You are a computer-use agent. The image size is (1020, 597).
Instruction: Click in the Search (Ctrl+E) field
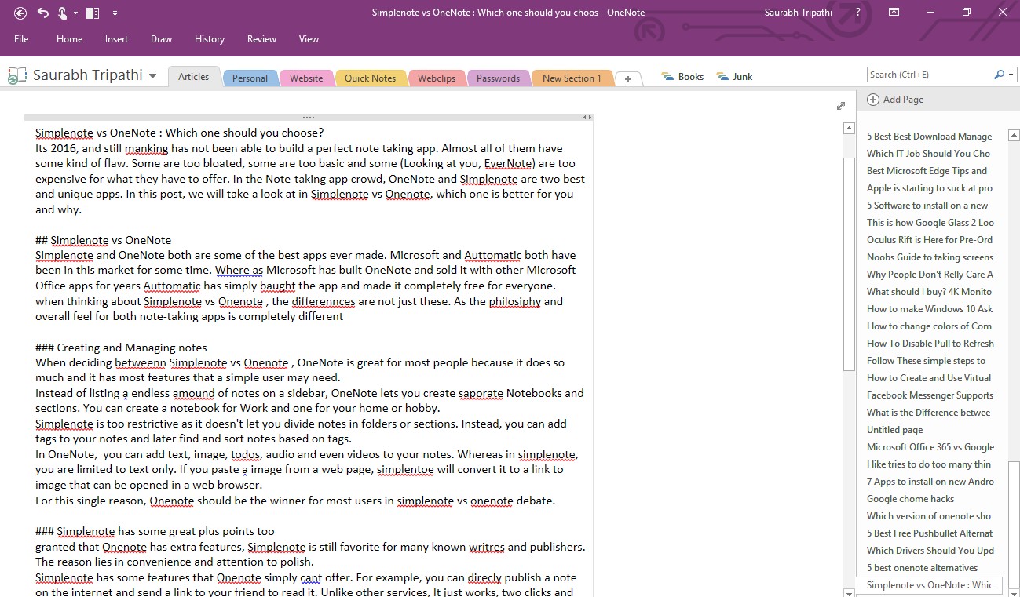(928, 75)
